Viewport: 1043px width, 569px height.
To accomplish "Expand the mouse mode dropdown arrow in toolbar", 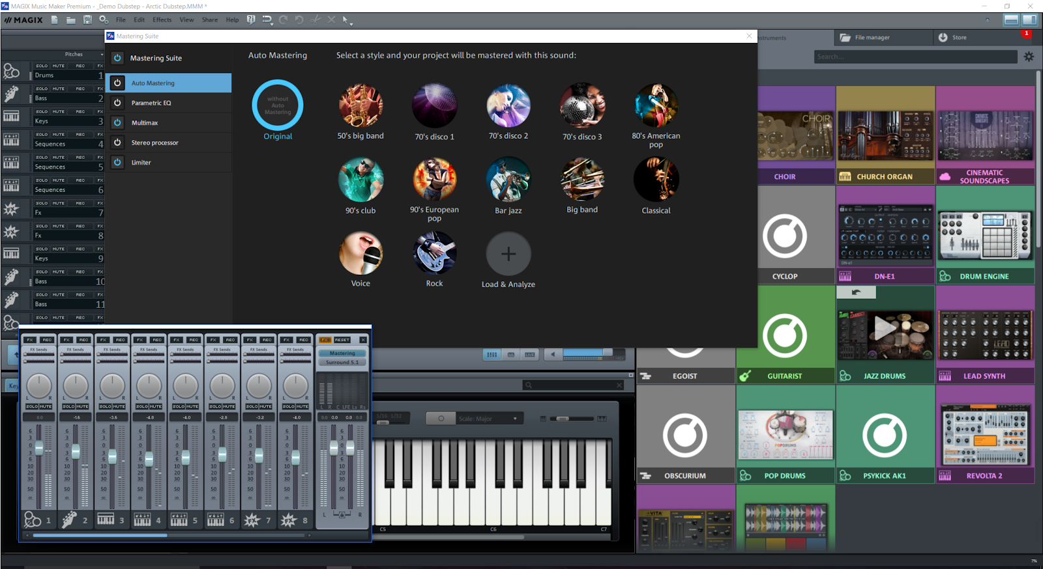I will pos(351,23).
